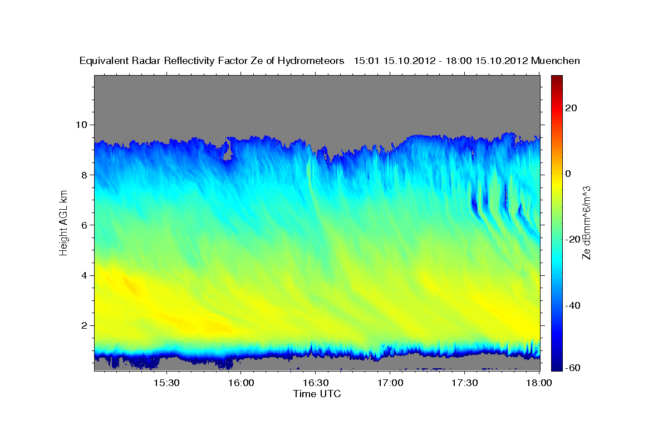668x445 pixels.
Task: Click the '10' height tick label
Action: point(82,125)
